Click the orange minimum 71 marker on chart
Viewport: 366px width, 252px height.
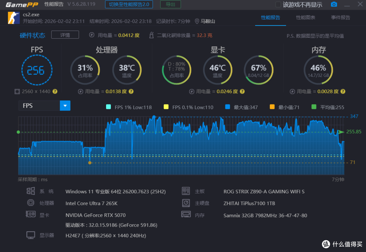90,163
